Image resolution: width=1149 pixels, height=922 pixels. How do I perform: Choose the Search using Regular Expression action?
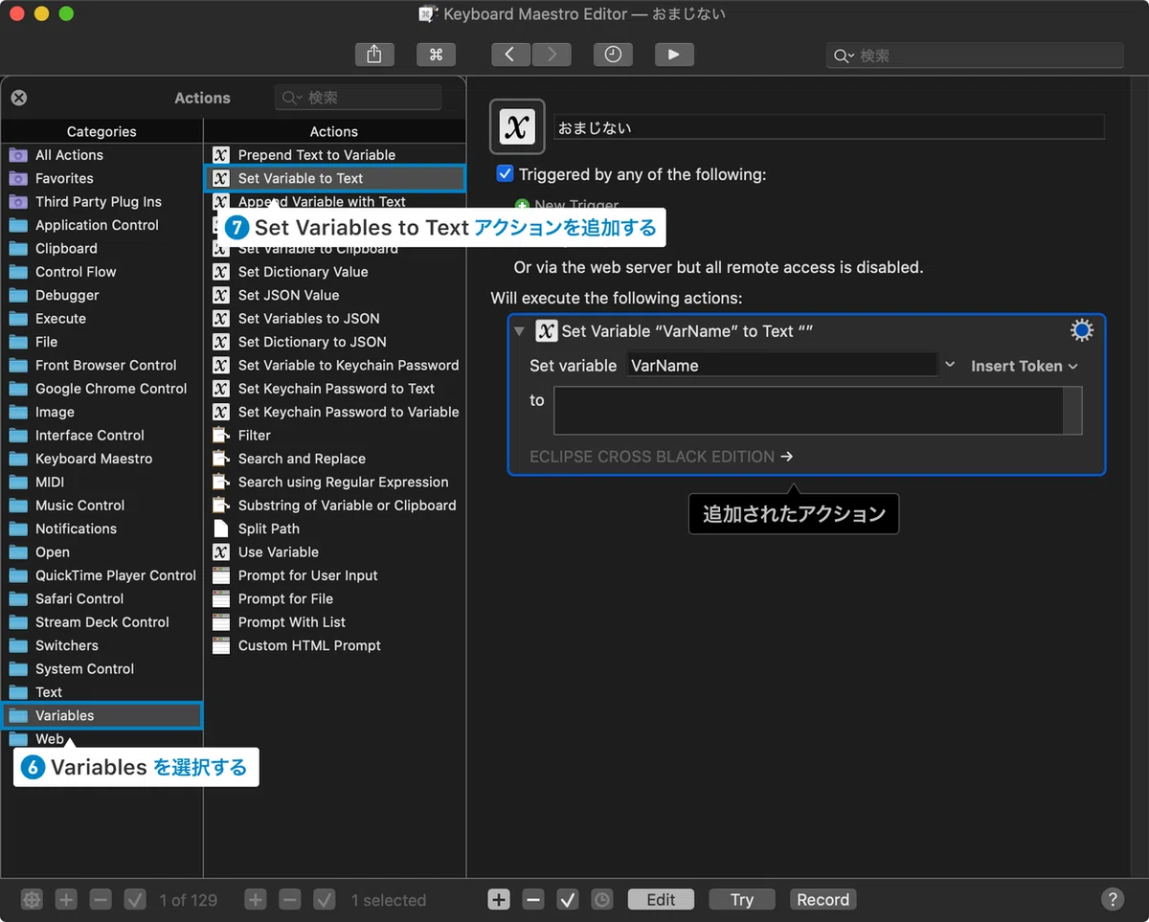pos(335,482)
